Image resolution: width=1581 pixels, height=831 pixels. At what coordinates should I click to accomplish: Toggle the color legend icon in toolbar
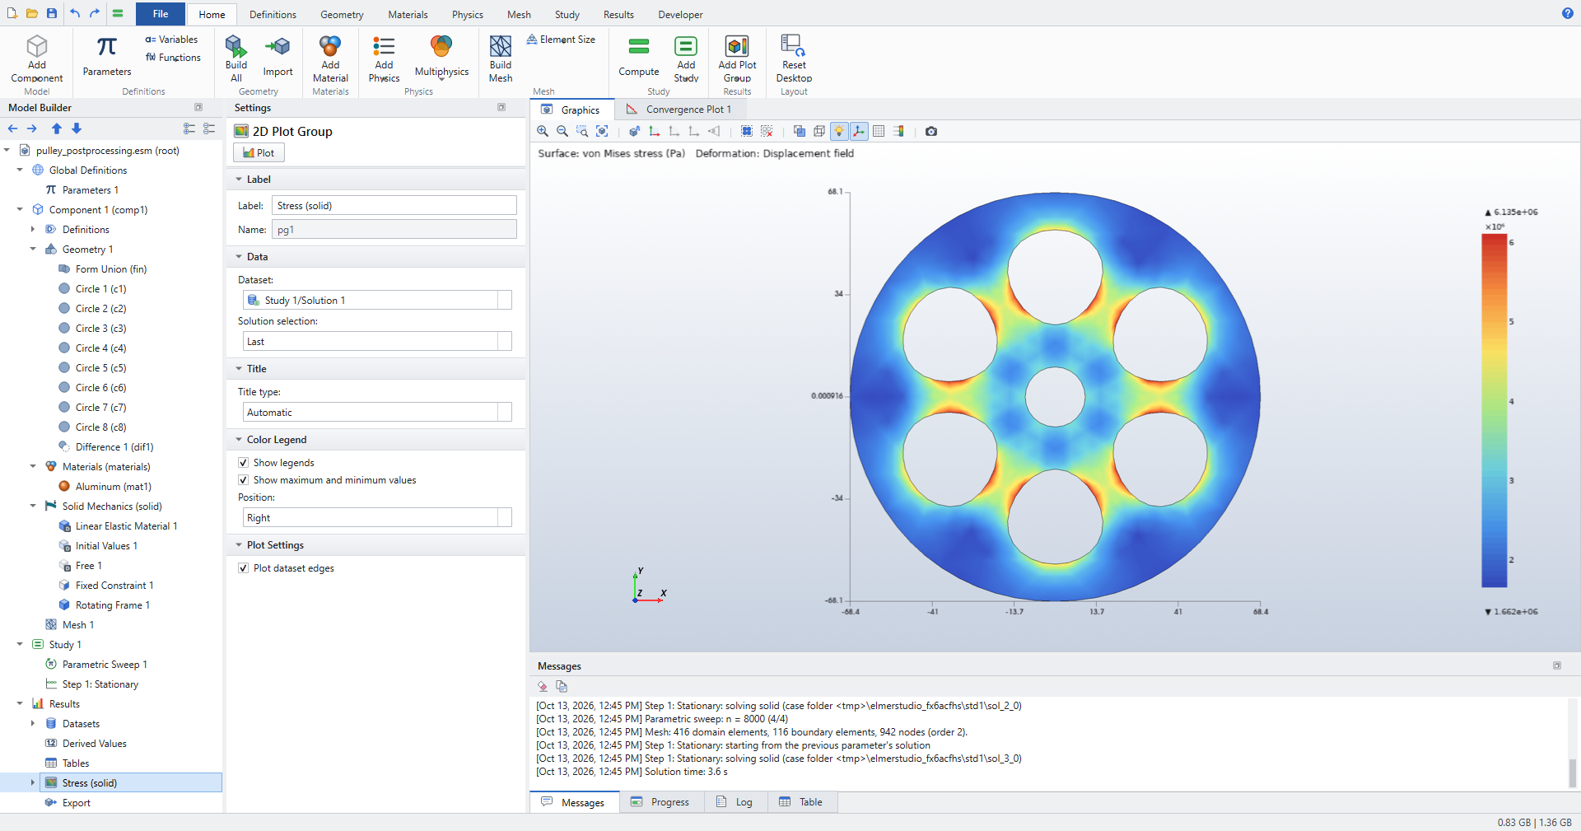(898, 131)
